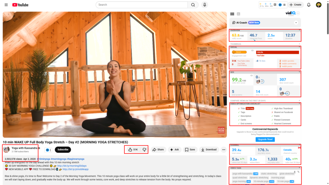Like the video with thumbs up
329x185 pixels.
click(133, 150)
